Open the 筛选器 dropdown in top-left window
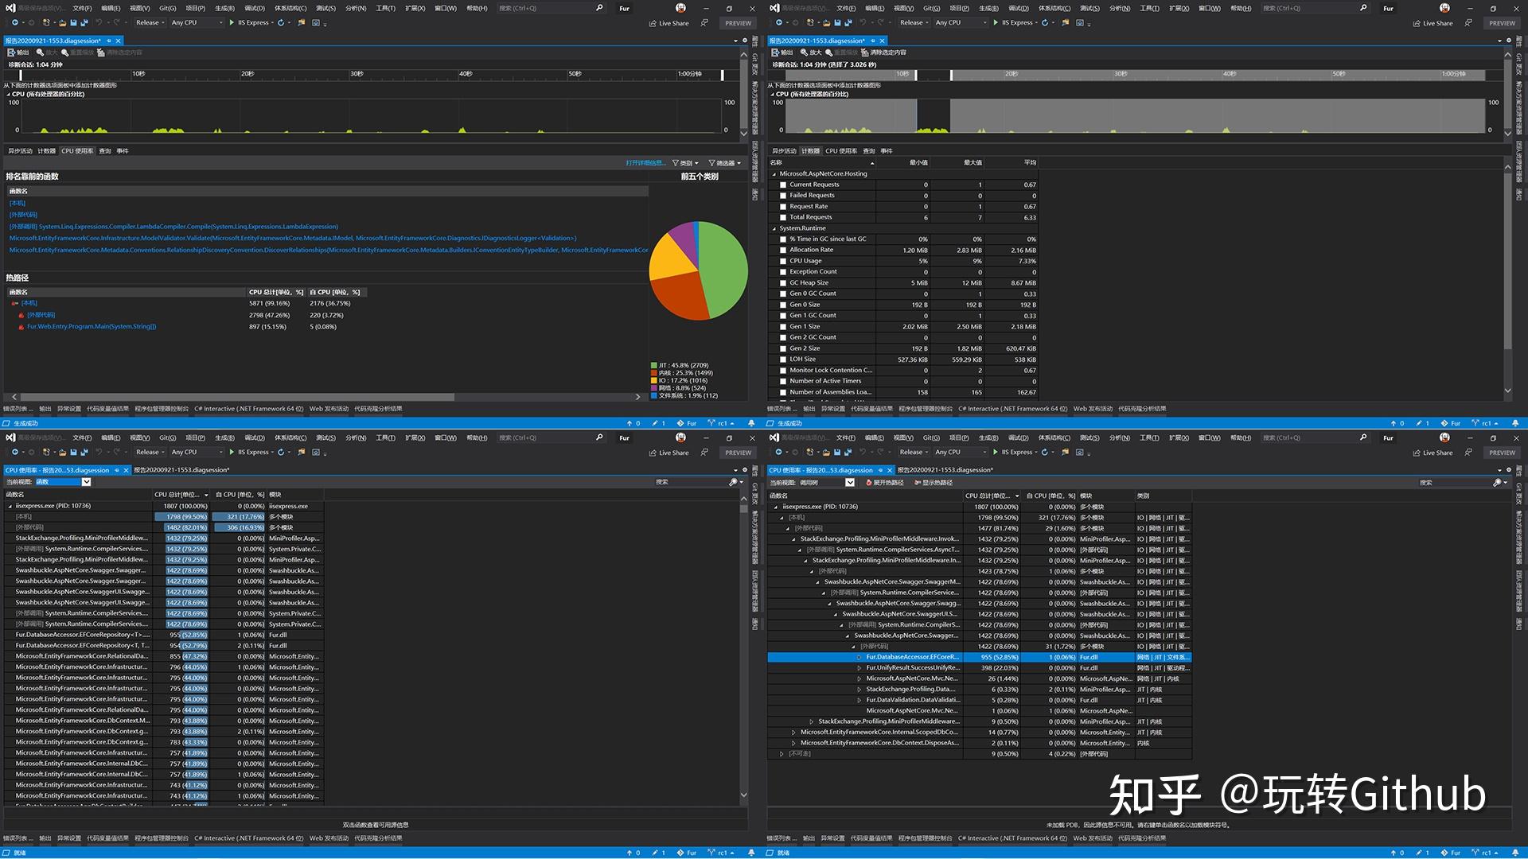This screenshot has width=1528, height=859. click(724, 163)
